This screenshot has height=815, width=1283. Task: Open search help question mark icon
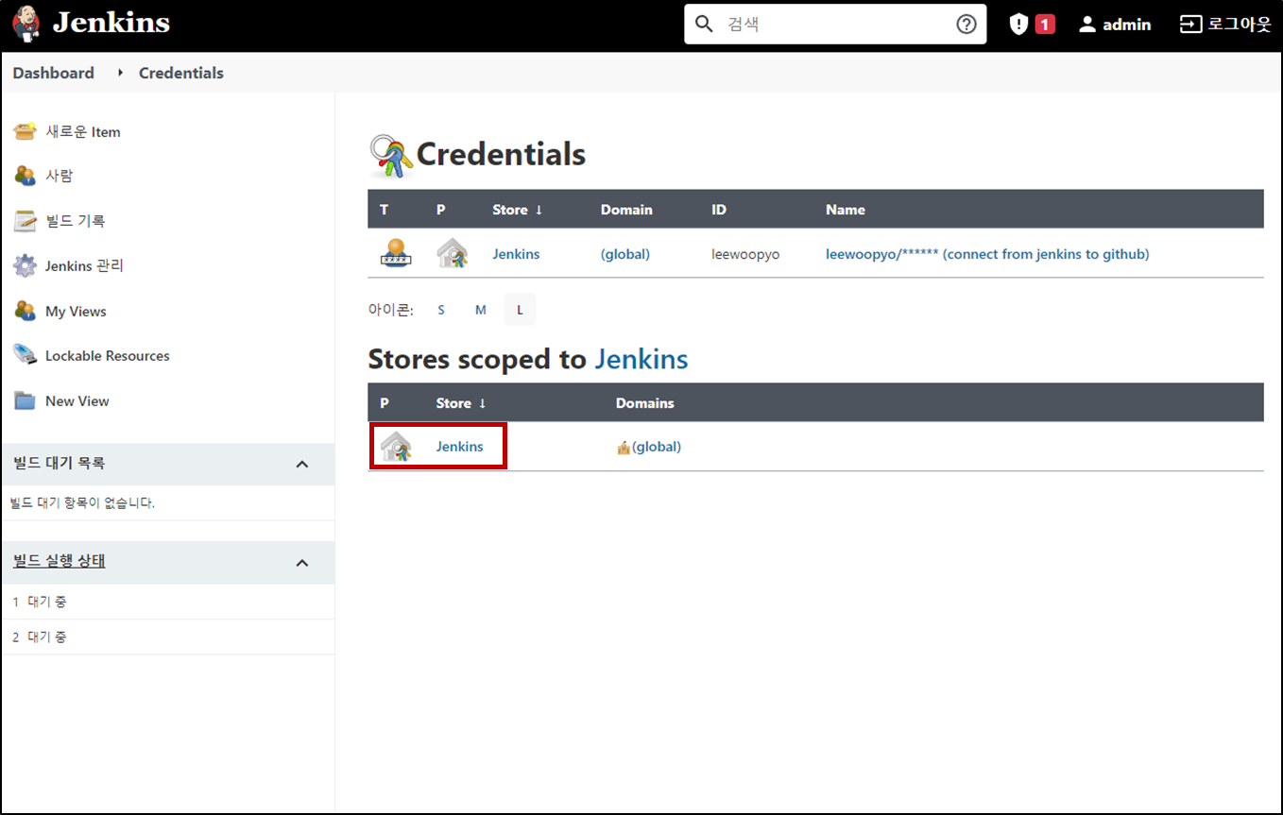[967, 25]
